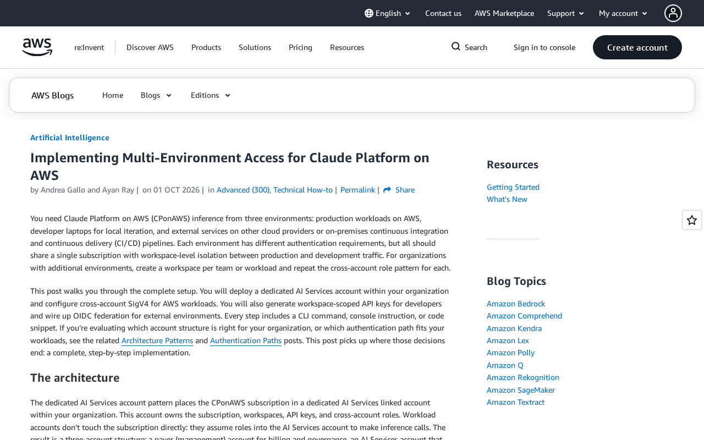Expand the Editions dropdown

pos(211,95)
